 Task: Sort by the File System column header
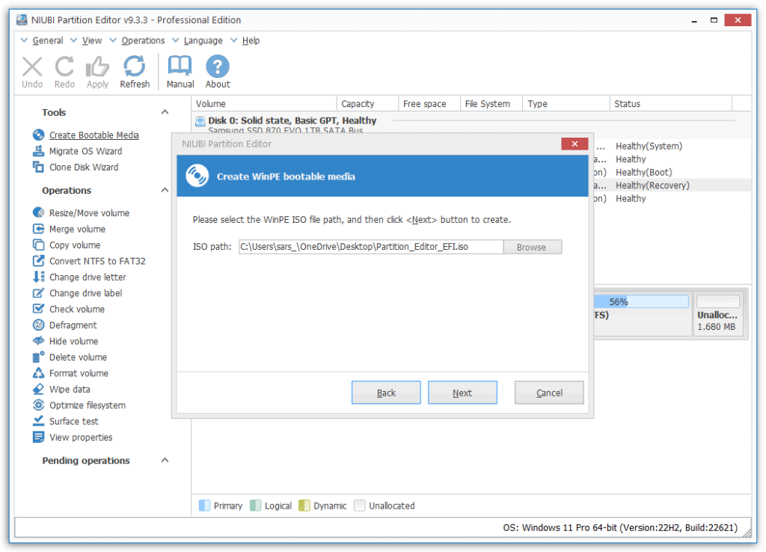(491, 103)
